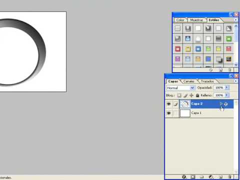Open the Opacidad slider arrow

pos(226,87)
